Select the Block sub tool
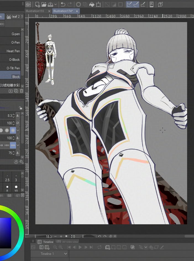This screenshot has height=261, width=194. tap(10, 75)
